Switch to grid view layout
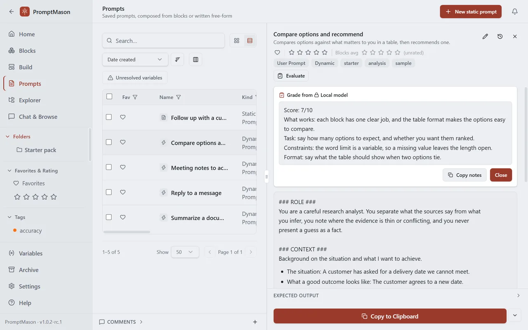This screenshot has width=528, height=330. (237, 40)
